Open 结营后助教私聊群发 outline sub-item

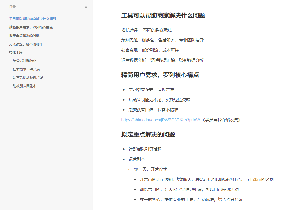point(28,78)
